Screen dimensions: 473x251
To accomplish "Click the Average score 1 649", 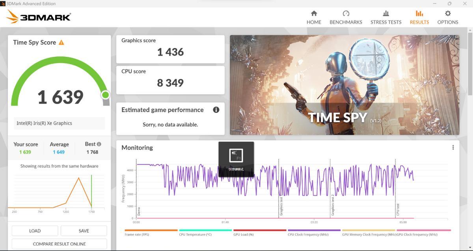I will 59,152.
